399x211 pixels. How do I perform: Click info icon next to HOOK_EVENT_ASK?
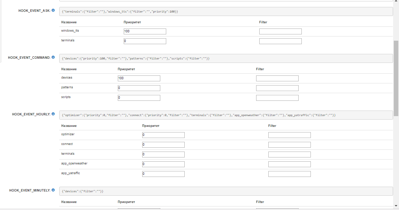click(x=53, y=10)
